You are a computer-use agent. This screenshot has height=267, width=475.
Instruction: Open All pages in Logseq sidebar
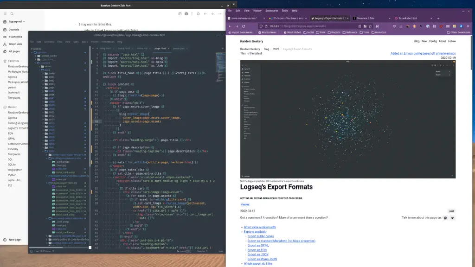tap(14, 51)
